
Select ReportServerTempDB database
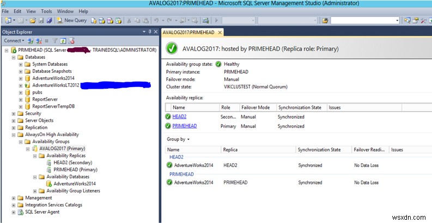(x=53, y=107)
